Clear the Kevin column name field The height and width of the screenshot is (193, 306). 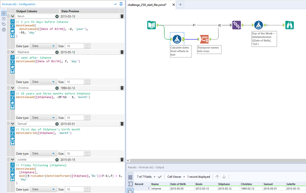57,16
